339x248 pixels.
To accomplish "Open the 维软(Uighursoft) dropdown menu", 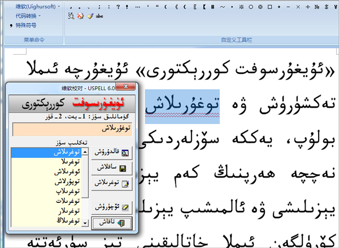I will (38, 7).
